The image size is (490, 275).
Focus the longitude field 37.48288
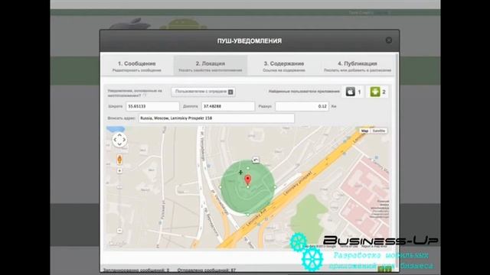pos(228,106)
